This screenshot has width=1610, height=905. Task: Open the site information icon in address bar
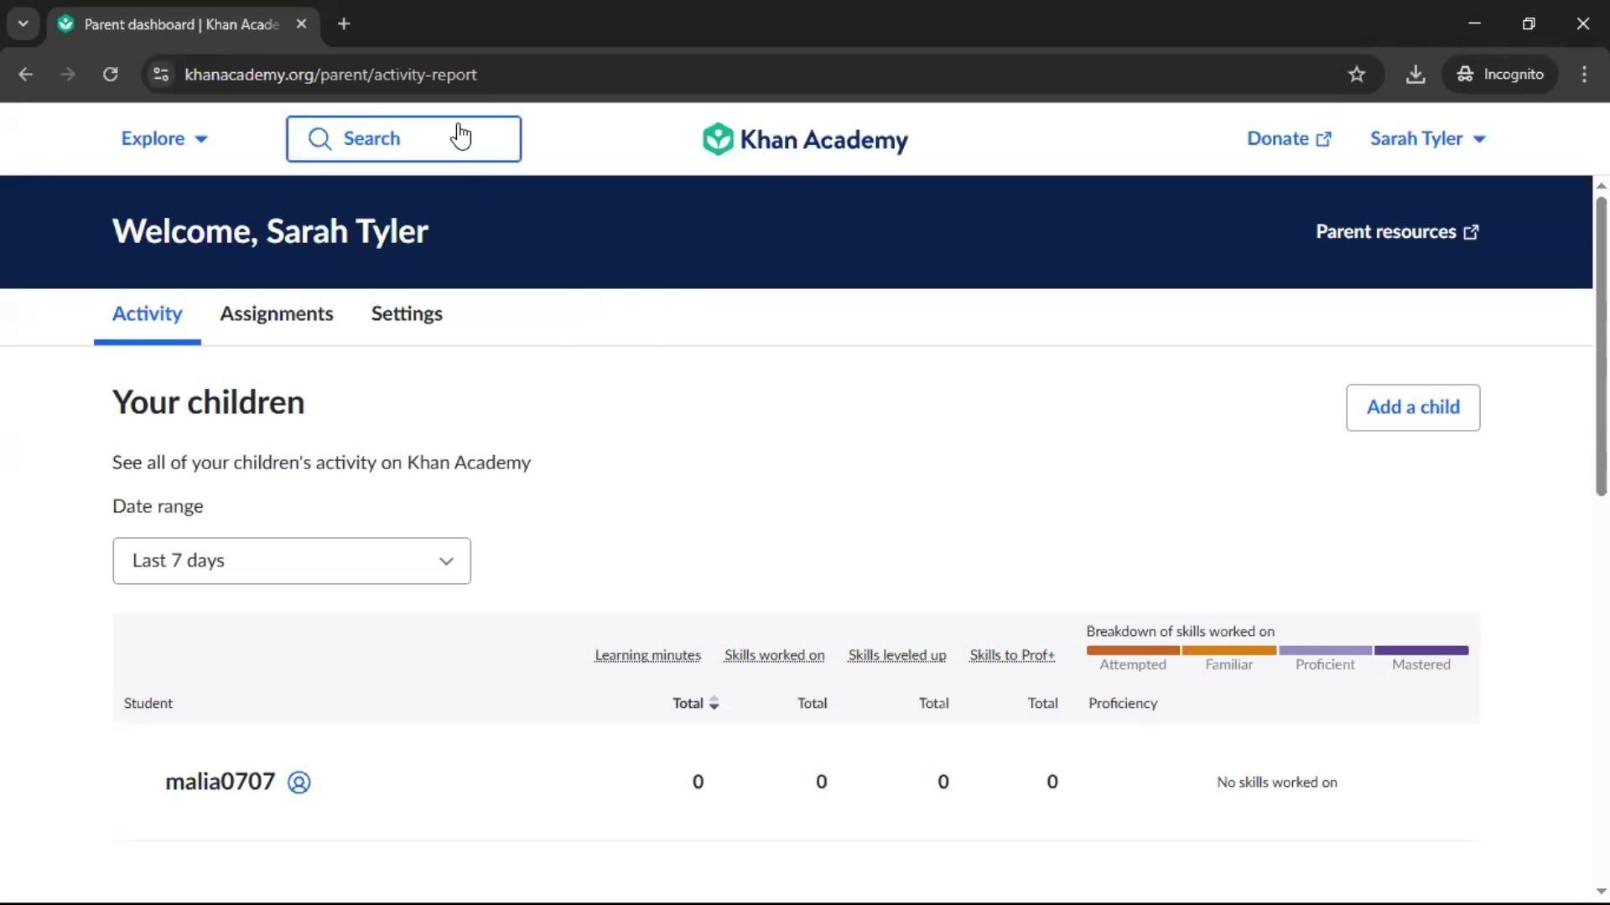[x=161, y=75]
